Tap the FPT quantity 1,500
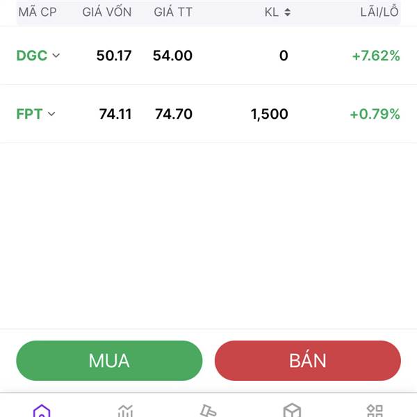This screenshot has width=417, height=417. click(269, 114)
